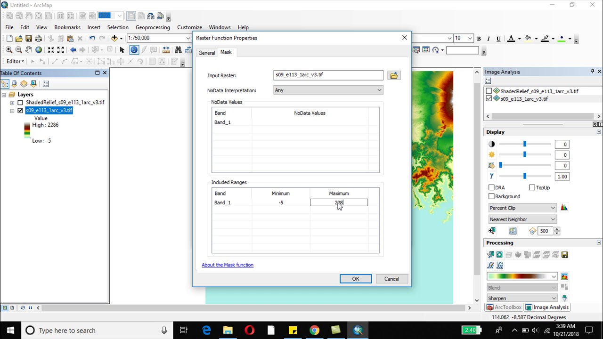Viewport: 603px width, 339px height.
Task: Click List By Selection icon
Action: coord(34,84)
